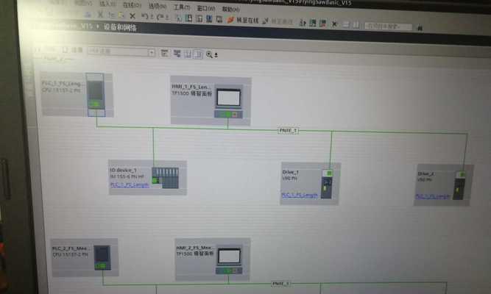This screenshot has width=491, height=294.
Task: Click the Stop CPU toolbar icon
Action: pyautogui.click(x=323, y=23)
